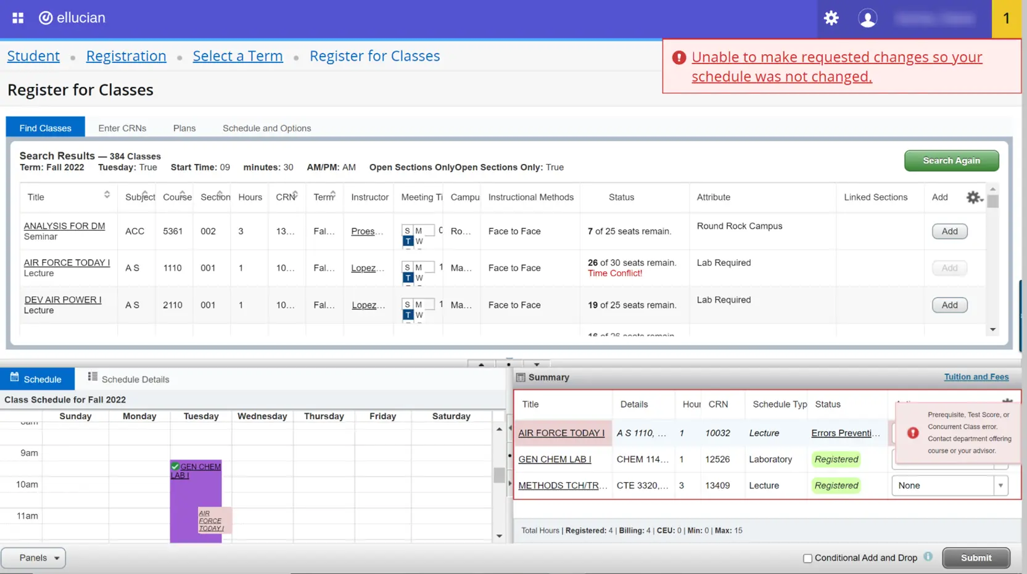
Task: Open search results column settings gear
Action: [973, 197]
